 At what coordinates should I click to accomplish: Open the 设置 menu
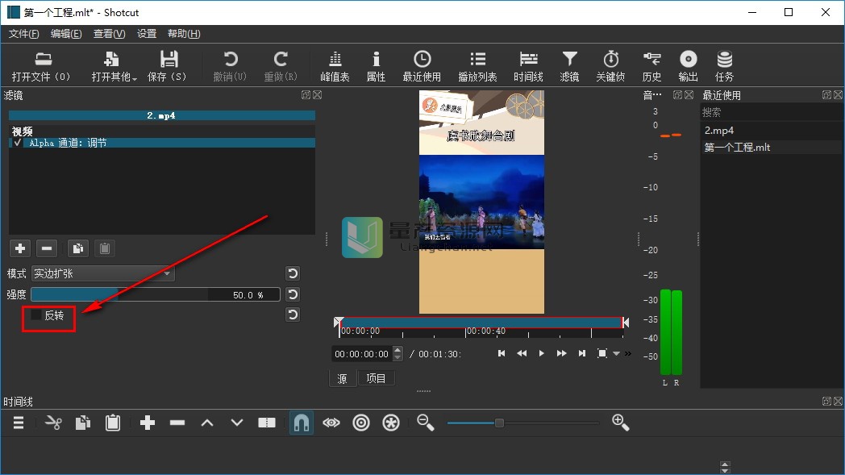coord(147,34)
